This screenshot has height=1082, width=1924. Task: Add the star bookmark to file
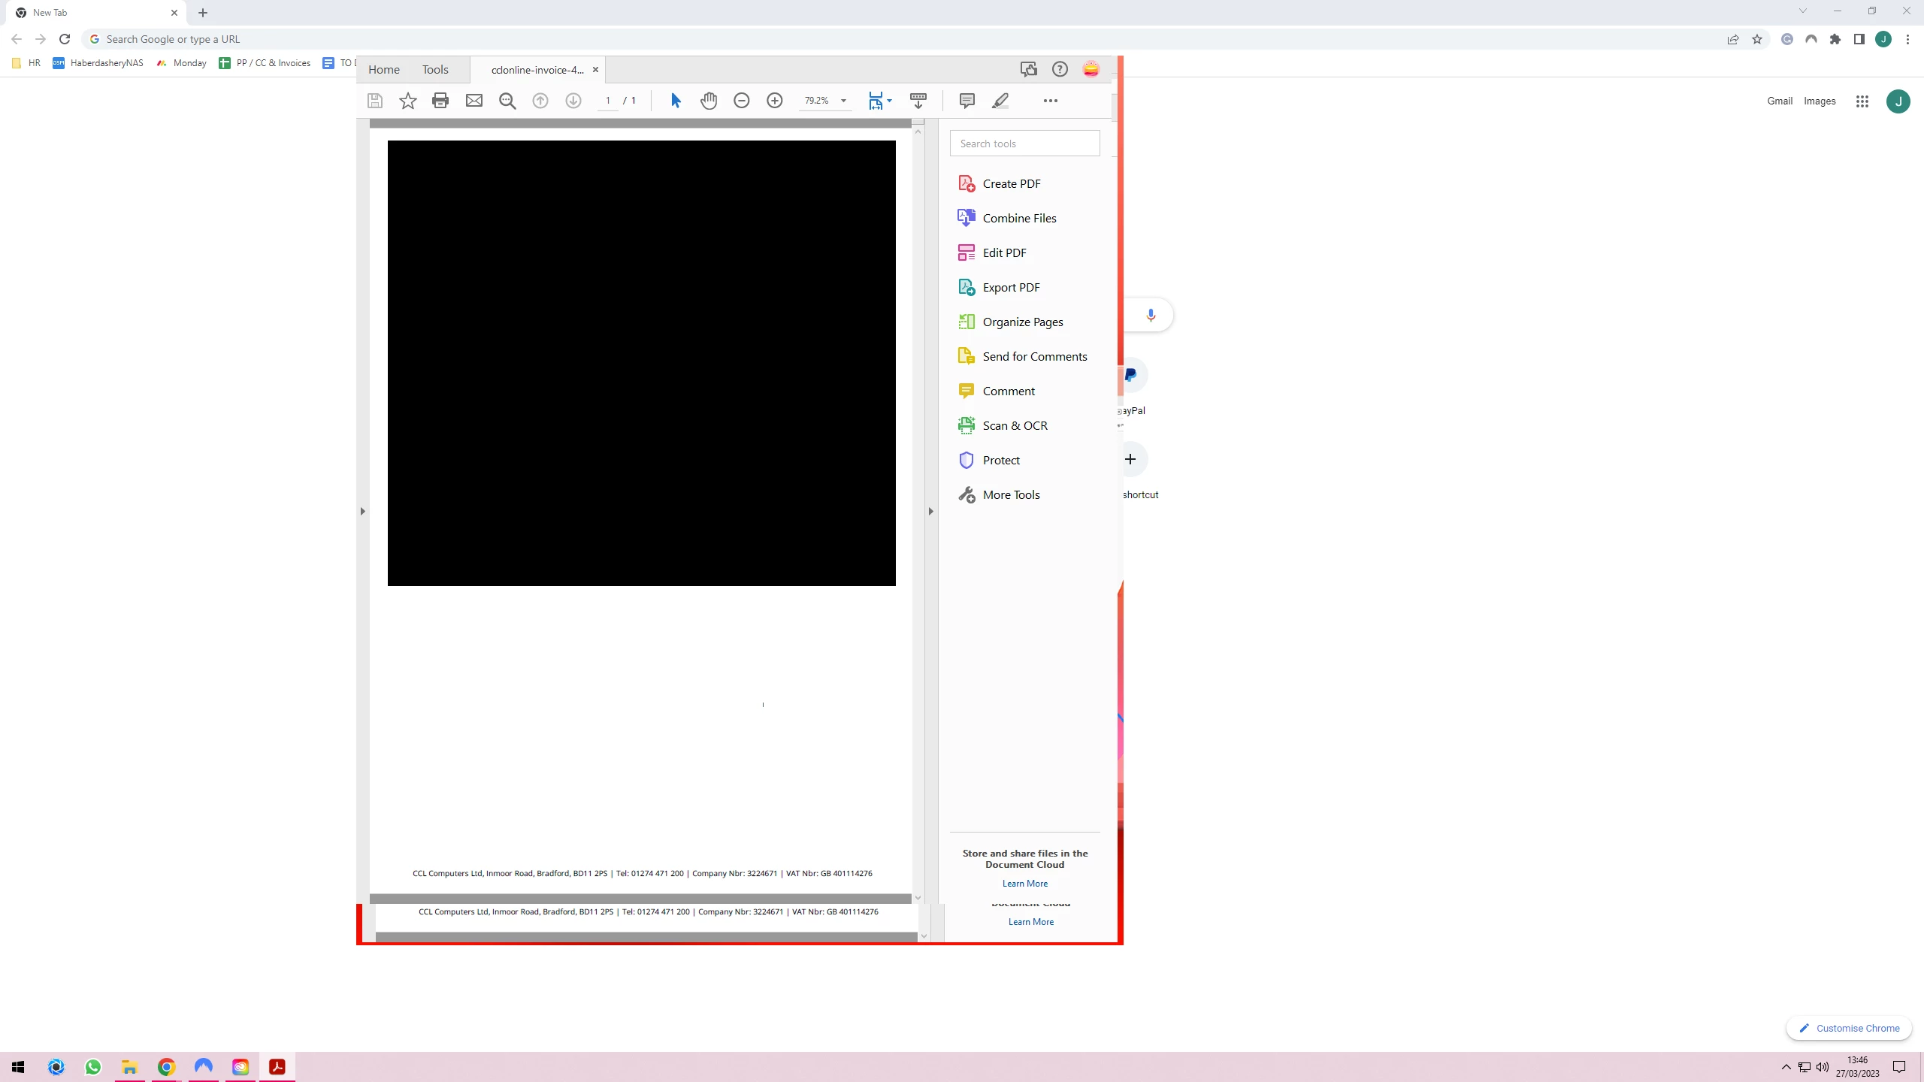pos(407,101)
